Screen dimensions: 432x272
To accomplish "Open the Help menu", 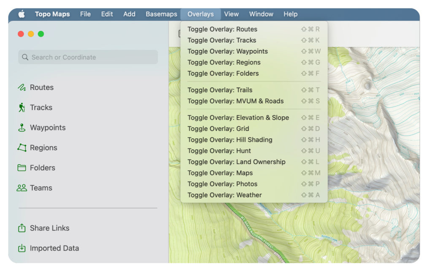I will pos(290,14).
